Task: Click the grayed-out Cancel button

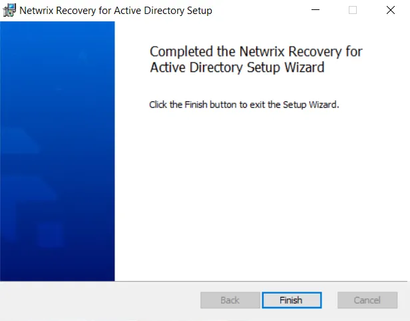Action: (367, 300)
